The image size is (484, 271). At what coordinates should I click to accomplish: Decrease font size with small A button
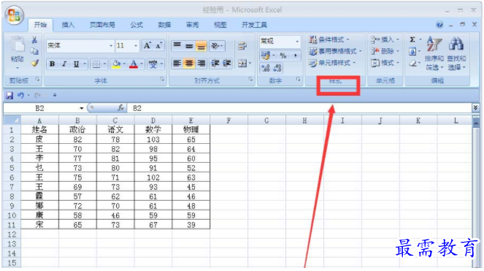pyautogui.click(x=158, y=46)
